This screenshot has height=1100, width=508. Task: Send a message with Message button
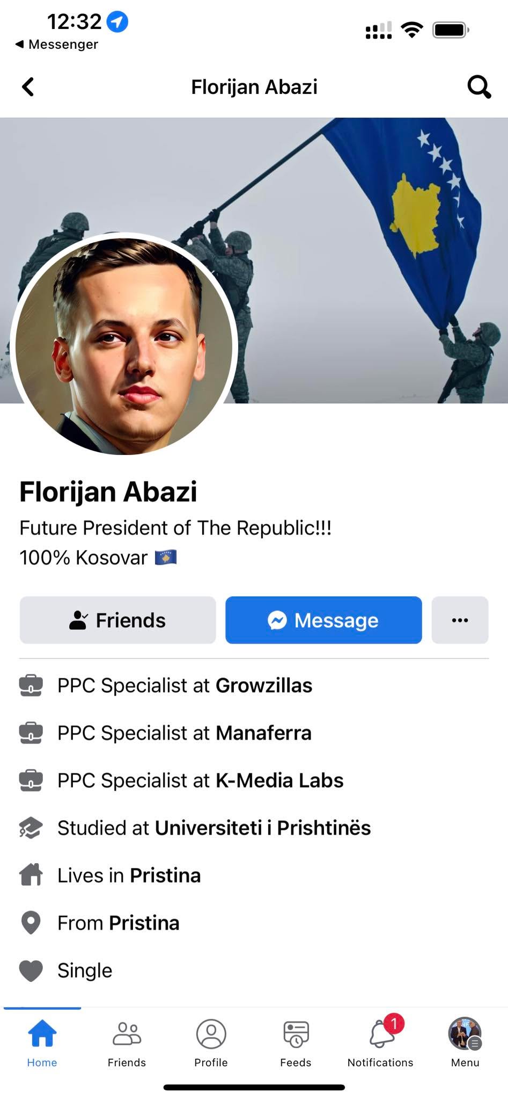[x=323, y=620]
